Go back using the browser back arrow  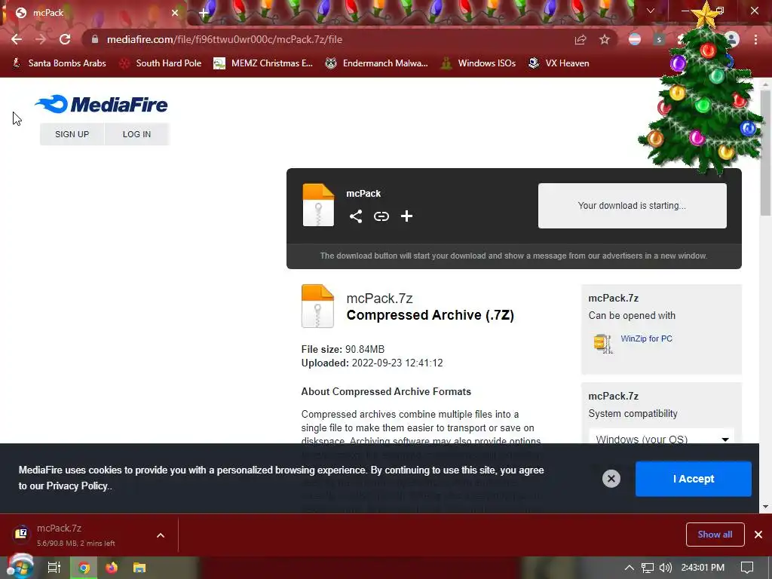click(x=17, y=39)
